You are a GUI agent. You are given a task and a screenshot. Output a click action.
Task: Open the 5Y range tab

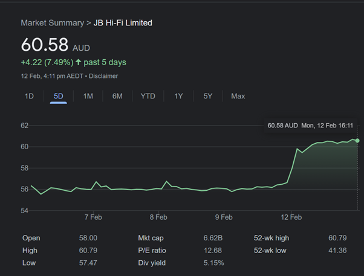pos(208,96)
